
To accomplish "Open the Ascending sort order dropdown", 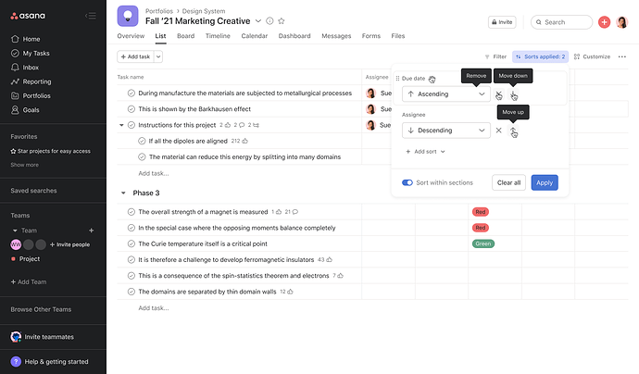I will click(x=445, y=93).
